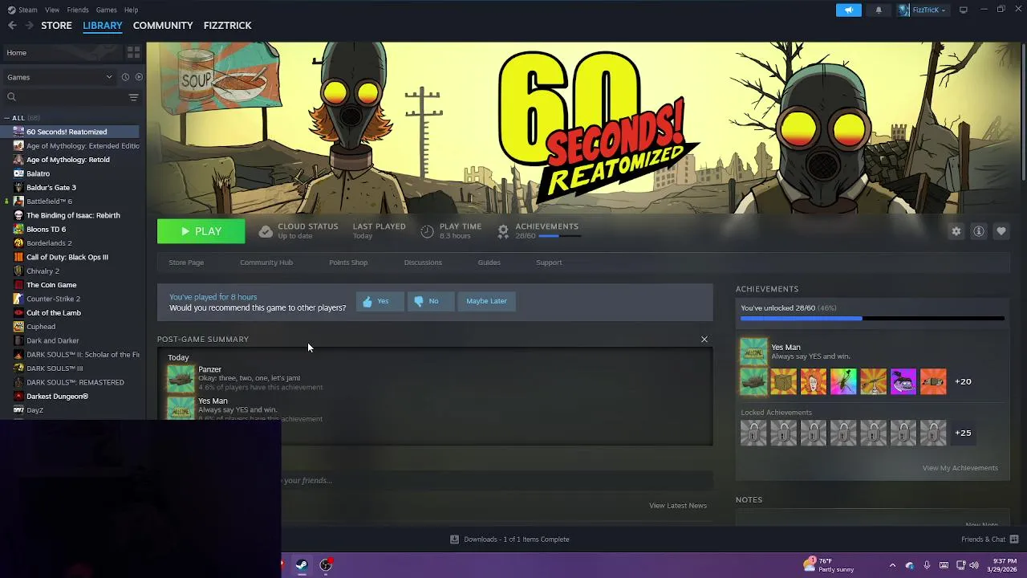Click the back navigation arrow

[12, 26]
